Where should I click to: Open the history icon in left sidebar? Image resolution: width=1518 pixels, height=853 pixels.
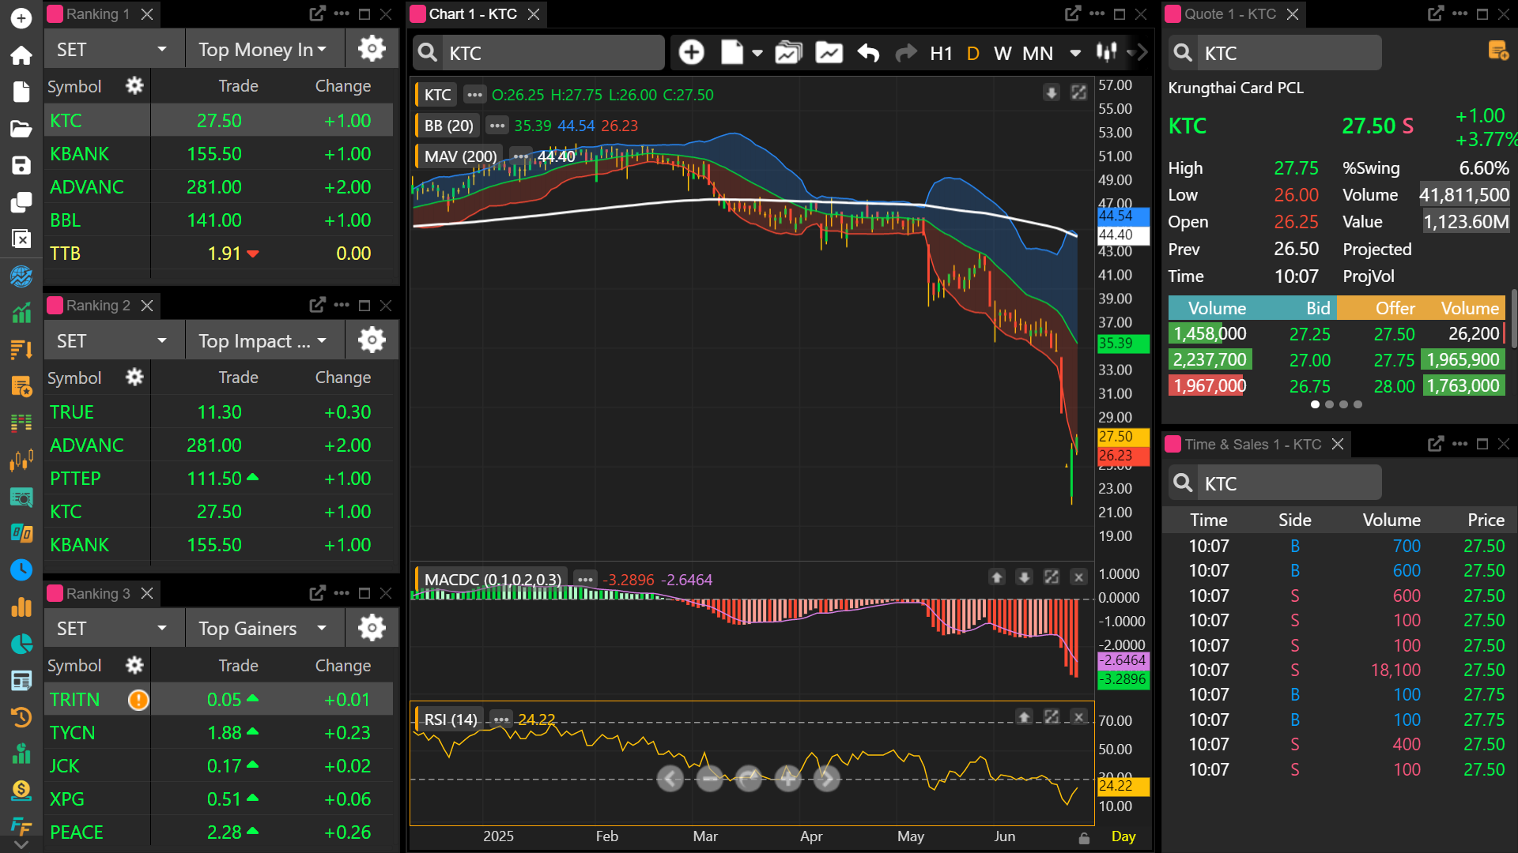pyautogui.click(x=21, y=717)
